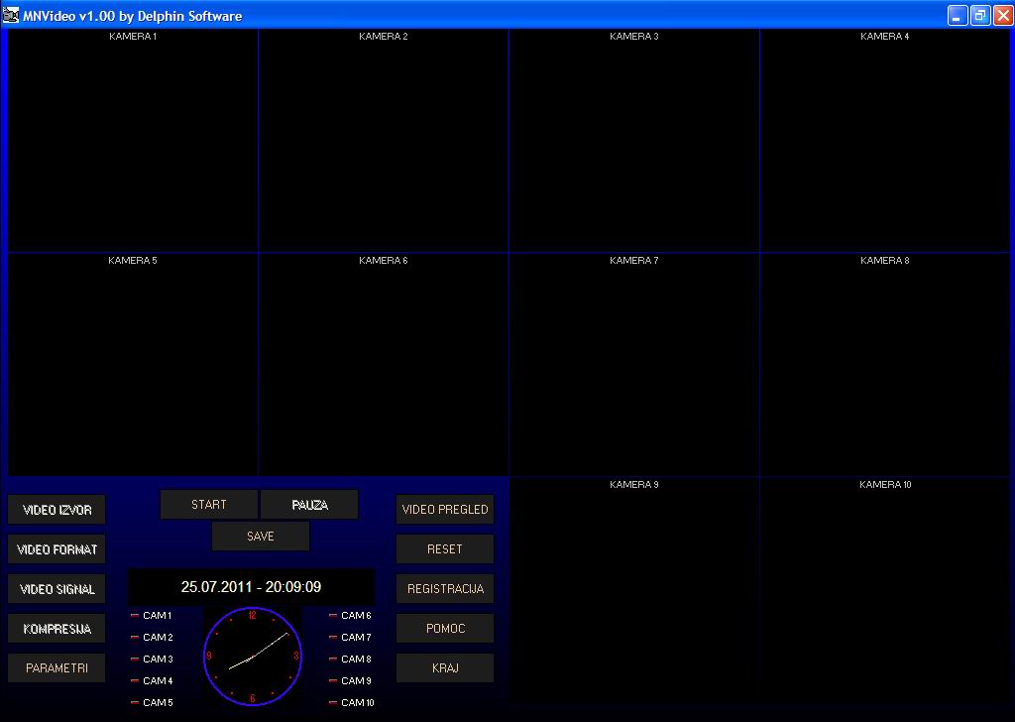
Task: Select the KAMERA 2 video pane
Action: pyautogui.click(x=384, y=141)
